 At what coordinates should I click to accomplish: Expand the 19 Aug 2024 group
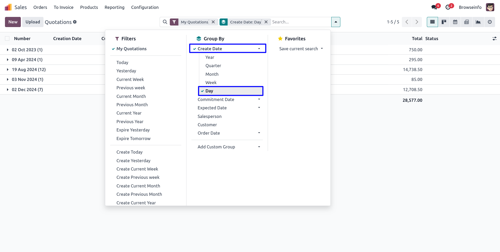(29, 70)
